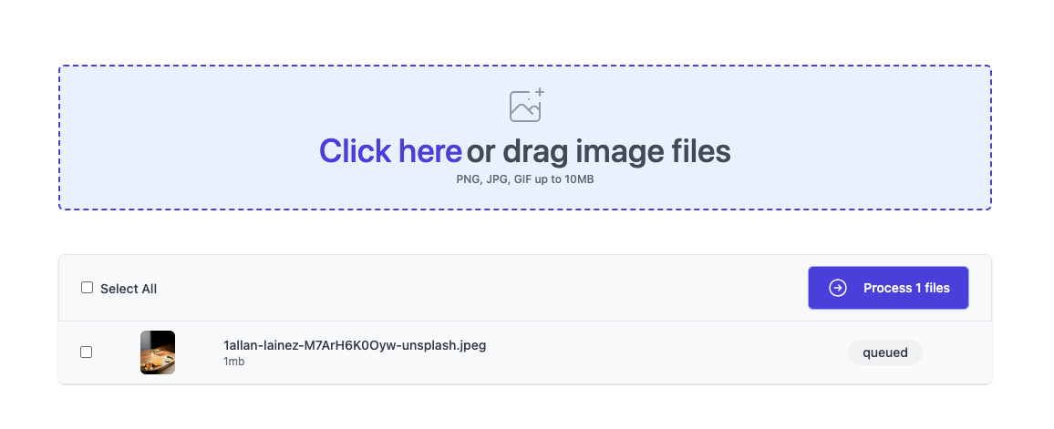Click the empty right area of the upload drop zone
1054x429 pixels.
point(861,138)
